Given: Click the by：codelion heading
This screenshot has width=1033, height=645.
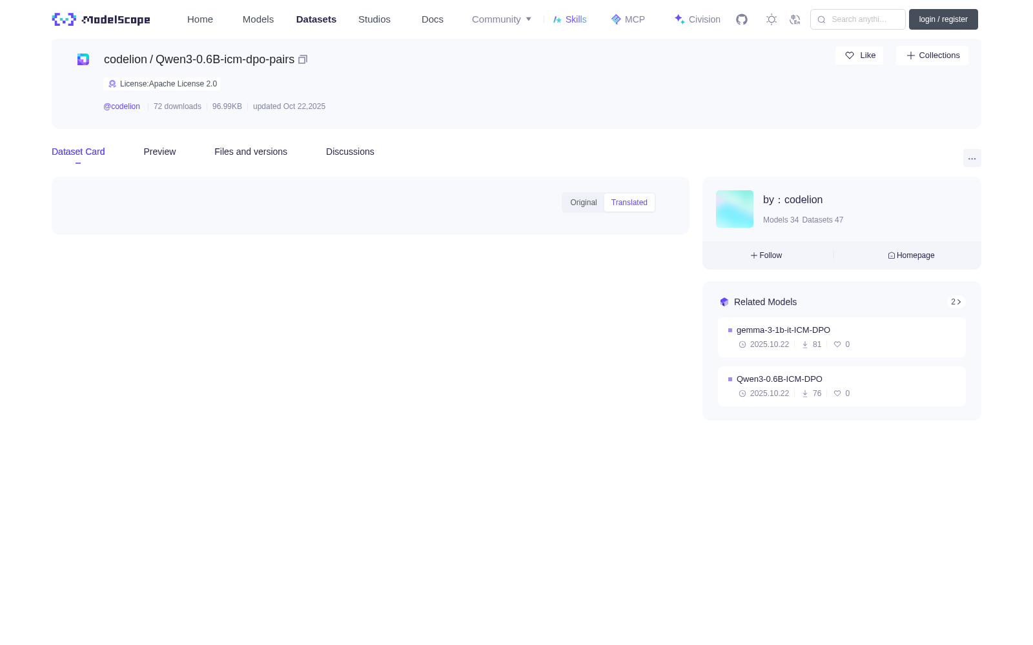Looking at the screenshot, I should click(x=793, y=200).
